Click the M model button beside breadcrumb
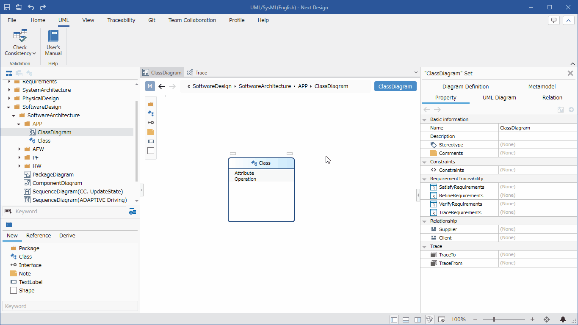Image resolution: width=578 pixels, height=325 pixels. click(150, 86)
